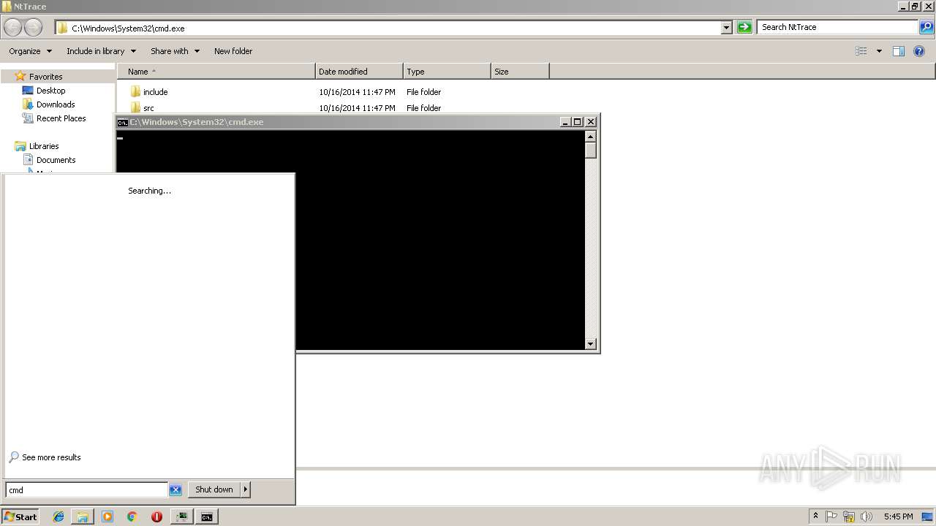Maximize the cmd.exe window
Image resolution: width=936 pixels, height=526 pixels.
pyautogui.click(x=577, y=122)
